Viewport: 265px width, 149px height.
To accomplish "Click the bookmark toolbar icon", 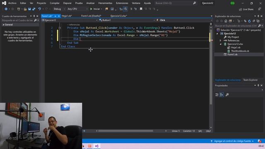I will (x=141, y=9).
